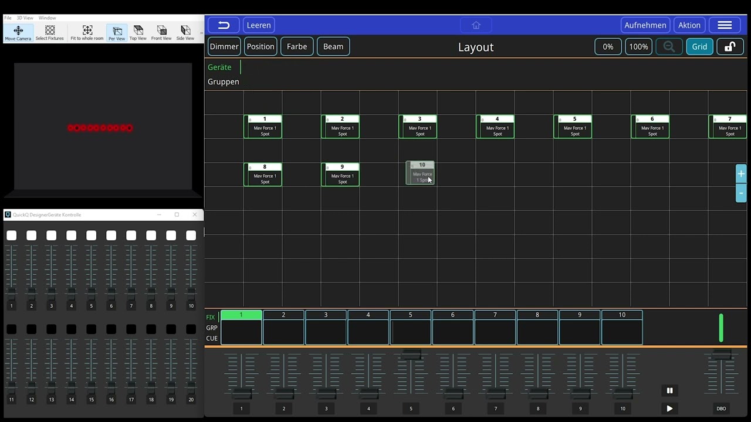This screenshot has height=422, width=751.
Task: Open the 3D View menu
Action: click(x=25, y=18)
